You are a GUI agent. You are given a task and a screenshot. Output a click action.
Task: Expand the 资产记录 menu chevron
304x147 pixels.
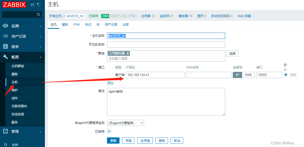click(x=40, y=36)
